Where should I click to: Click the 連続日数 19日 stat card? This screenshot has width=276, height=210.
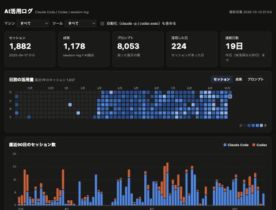pos(246,49)
